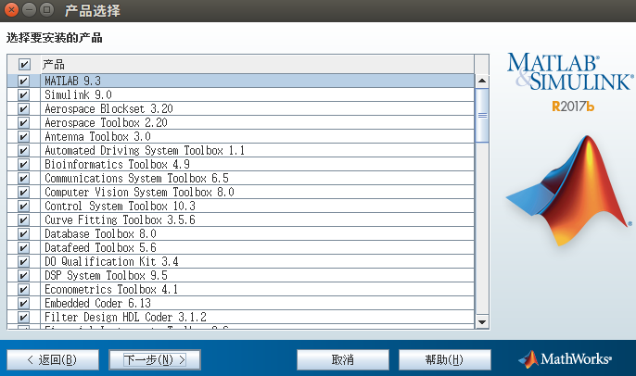
Task: Select the Econometrics Toolbox 4.1 row text
Action: 111,289
